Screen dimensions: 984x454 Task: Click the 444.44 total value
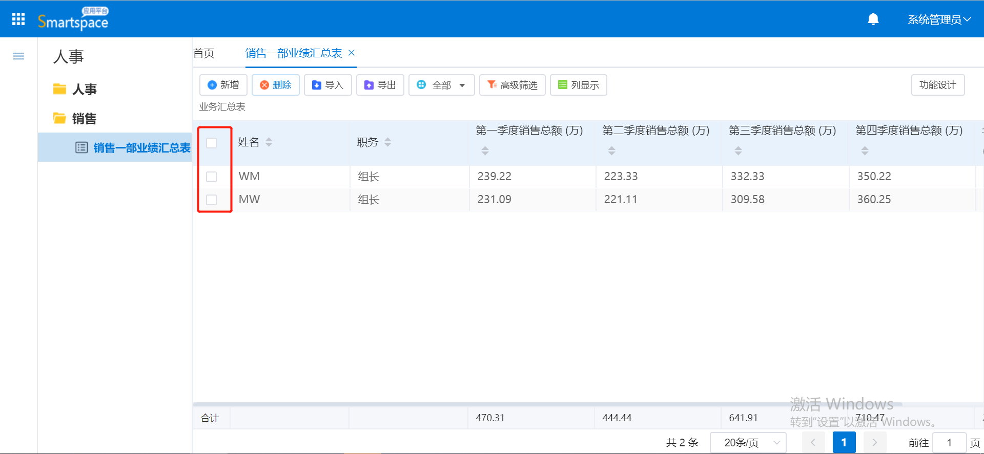coord(617,418)
